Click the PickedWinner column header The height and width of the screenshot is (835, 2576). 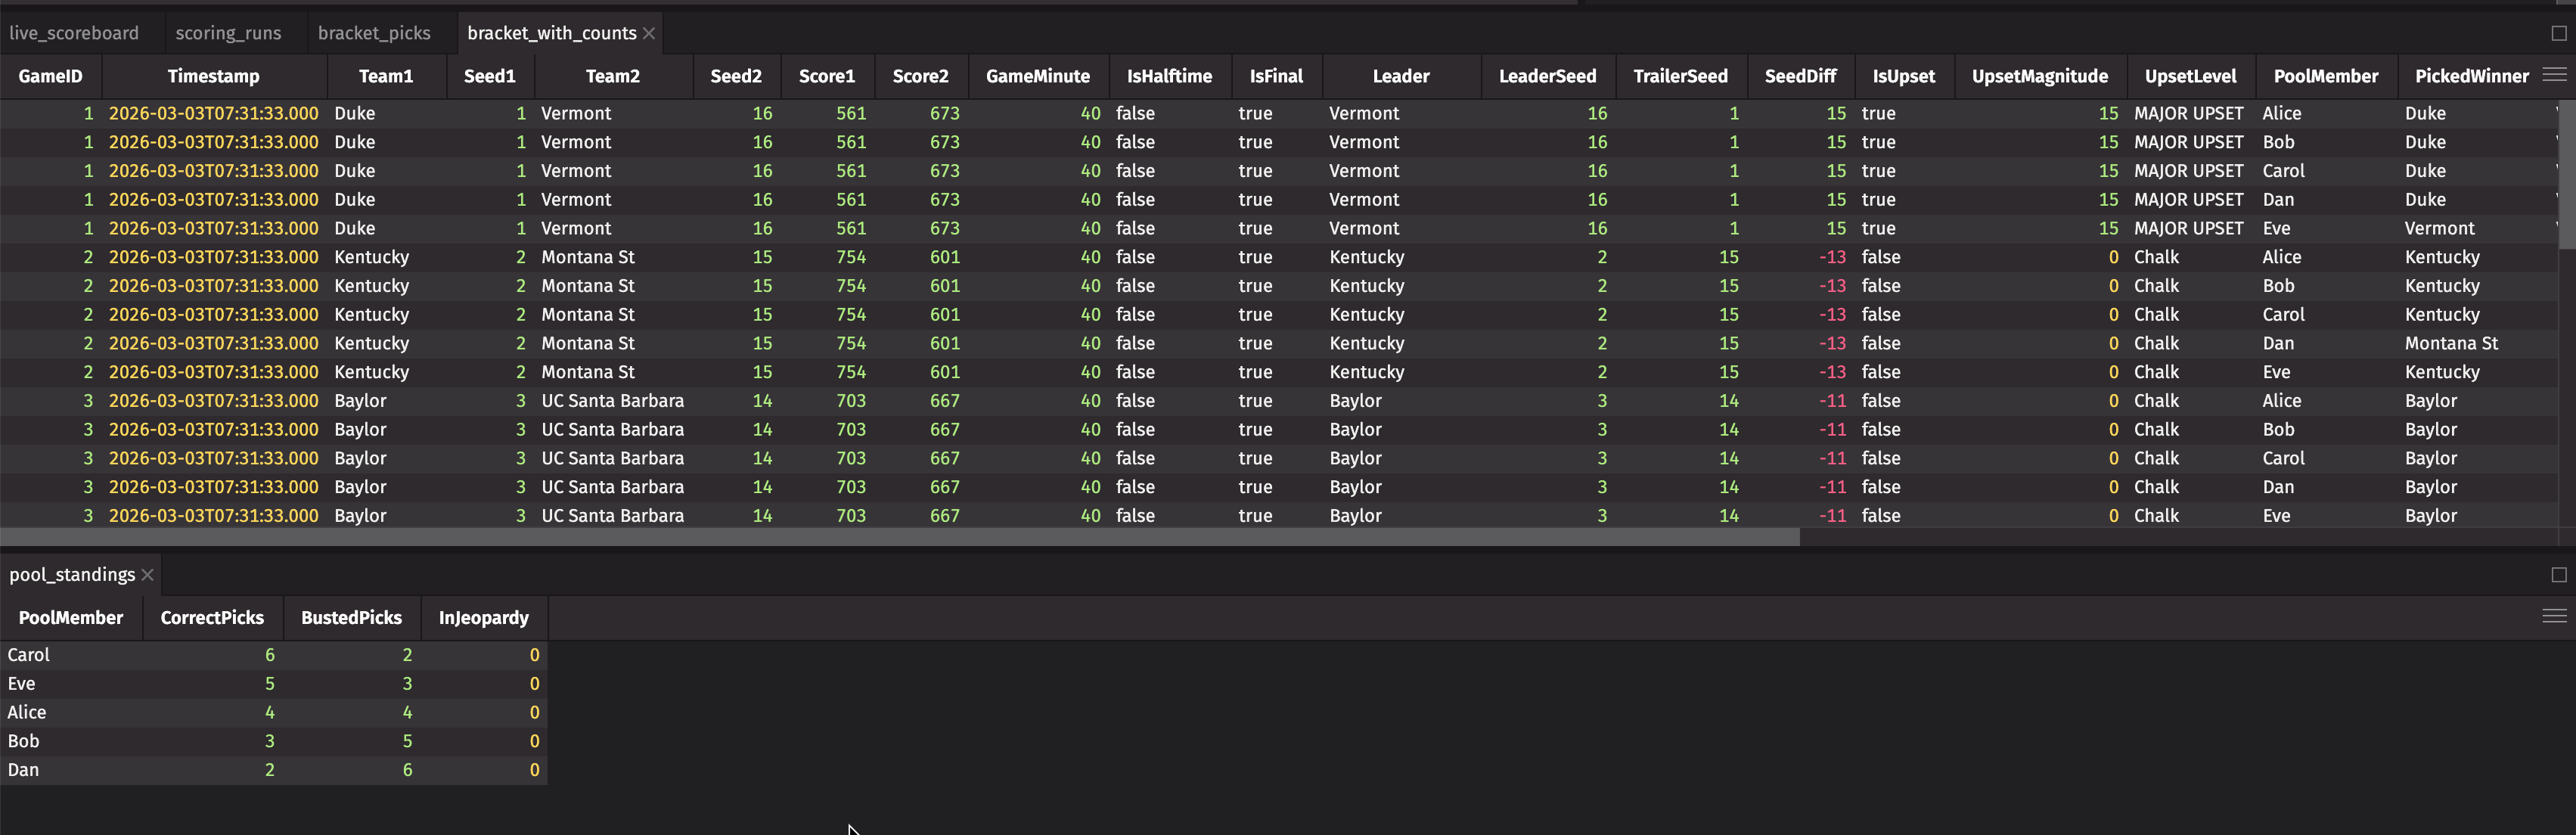click(x=2471, y=76)
